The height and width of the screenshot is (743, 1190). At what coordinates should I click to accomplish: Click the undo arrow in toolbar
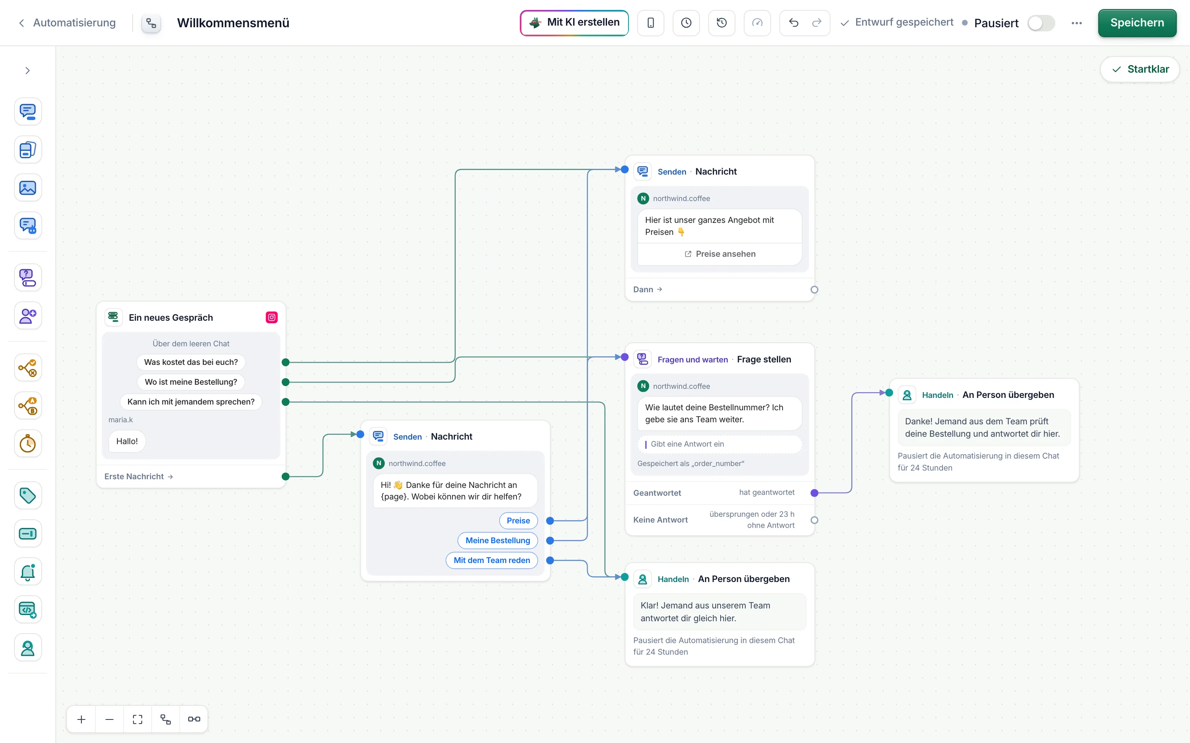click(793, 23)
